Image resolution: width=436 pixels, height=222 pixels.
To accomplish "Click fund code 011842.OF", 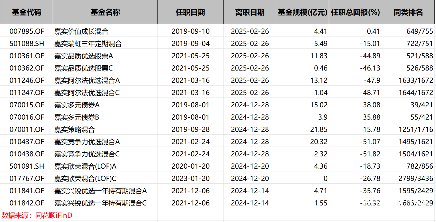I will coord(27,203).
